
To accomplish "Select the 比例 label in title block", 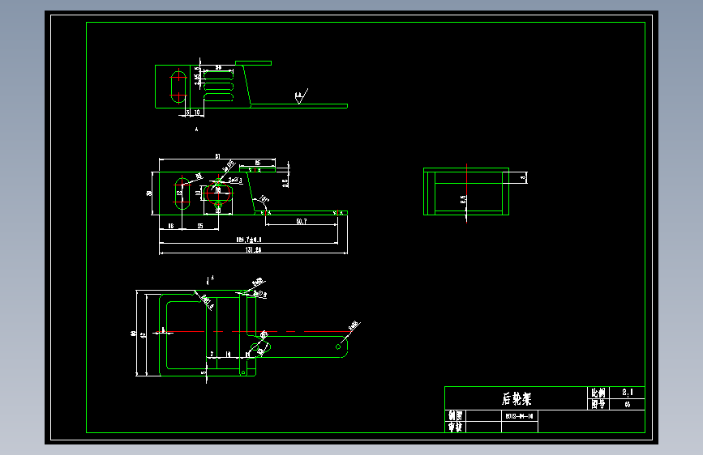I will tap(598, 393).
